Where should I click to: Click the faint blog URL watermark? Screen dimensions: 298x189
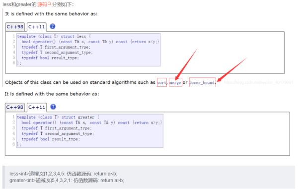[259, 82]
